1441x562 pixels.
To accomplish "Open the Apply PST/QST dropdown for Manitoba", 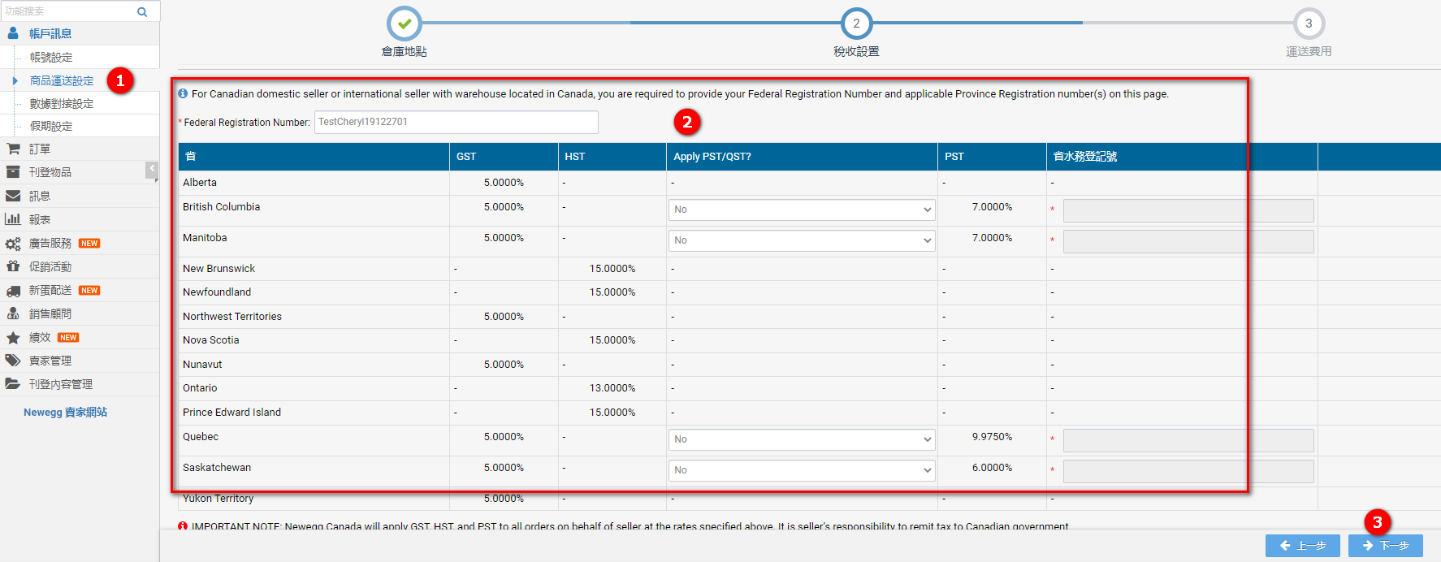I will tap(802, 241).
